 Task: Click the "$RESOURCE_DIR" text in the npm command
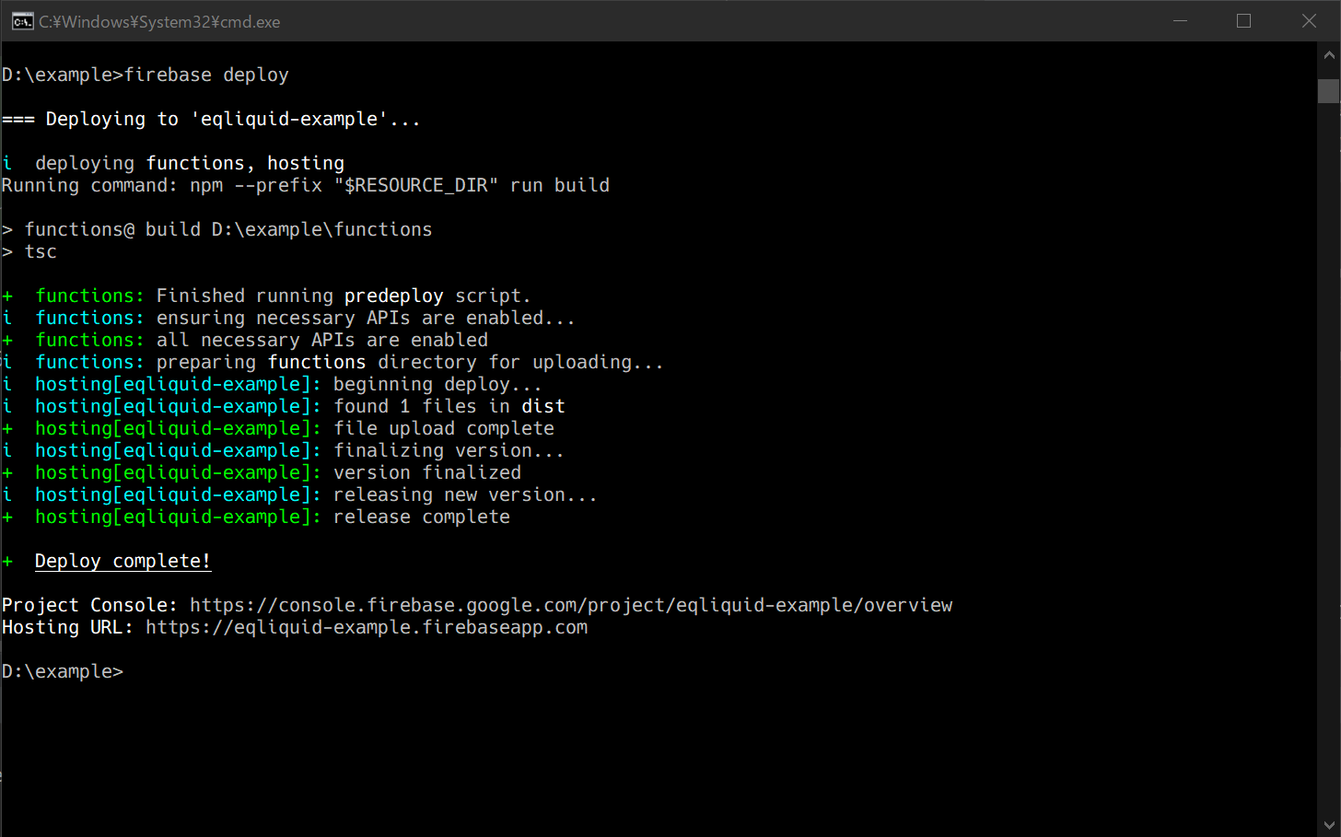click(x=415, y=185)
